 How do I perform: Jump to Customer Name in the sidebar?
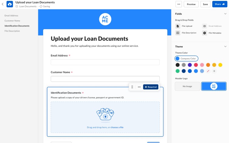(12, 21)
